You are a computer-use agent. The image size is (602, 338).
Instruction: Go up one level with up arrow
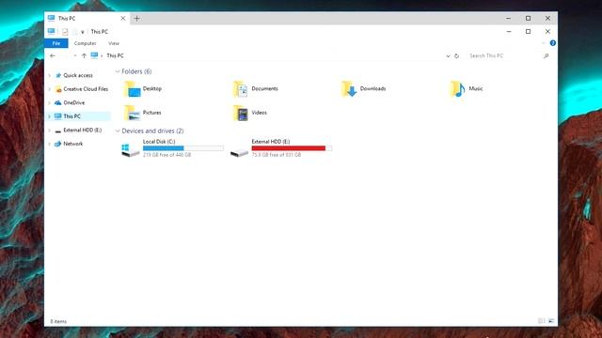point(84,56)
